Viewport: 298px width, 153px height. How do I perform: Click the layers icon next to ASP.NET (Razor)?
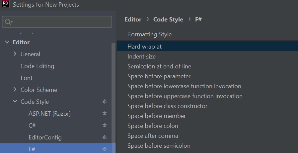pos(105,113)
